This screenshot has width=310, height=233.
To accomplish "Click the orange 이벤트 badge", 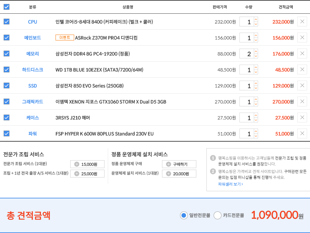I will click(x=65, y=38).
